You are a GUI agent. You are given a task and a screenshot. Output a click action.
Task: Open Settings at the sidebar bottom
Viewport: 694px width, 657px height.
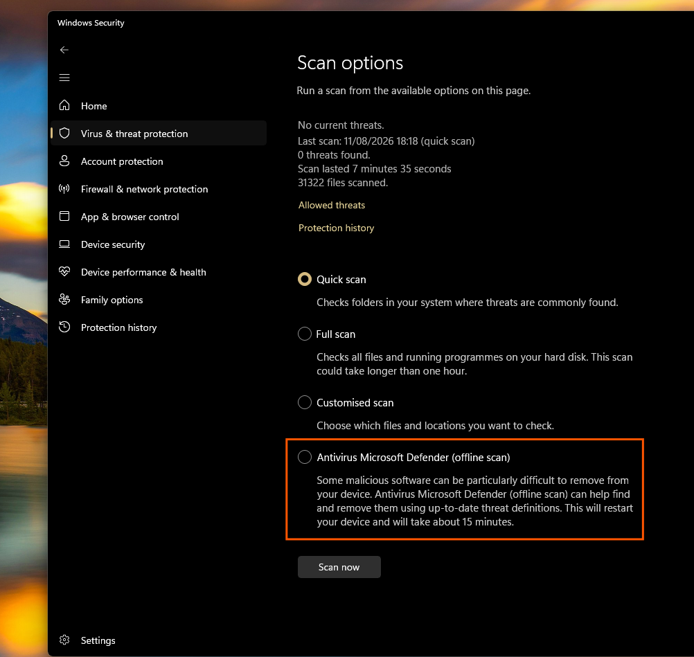[159, 640]
